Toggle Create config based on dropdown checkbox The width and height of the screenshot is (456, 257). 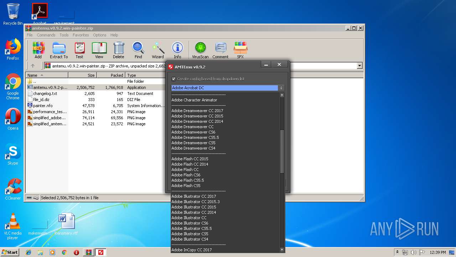point(174,79)
